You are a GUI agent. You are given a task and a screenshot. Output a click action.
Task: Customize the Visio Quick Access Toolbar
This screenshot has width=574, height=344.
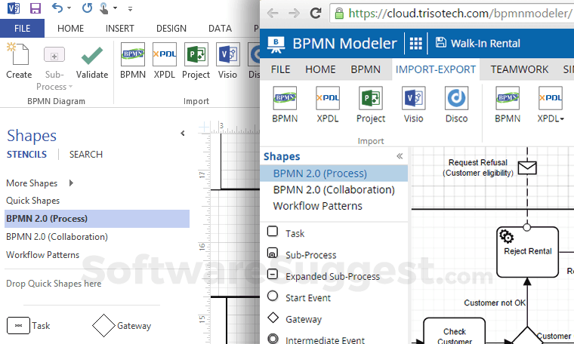click(130, 8)
